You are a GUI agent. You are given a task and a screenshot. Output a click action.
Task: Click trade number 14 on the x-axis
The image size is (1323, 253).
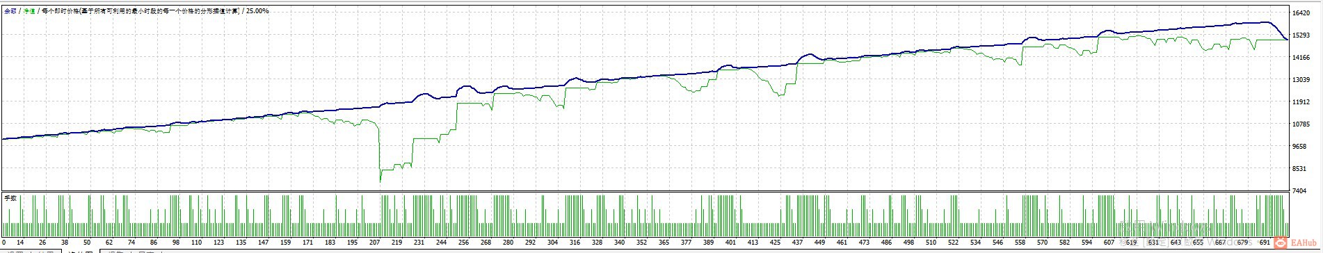click(19, 243)
